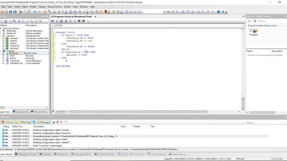Switch to the Physical View tab
The width and height of the screenshot is (287, 161).
39,112
